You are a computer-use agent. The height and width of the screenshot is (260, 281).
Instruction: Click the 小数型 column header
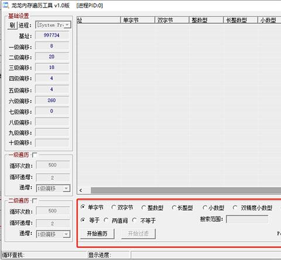click(x=269, y=20)
